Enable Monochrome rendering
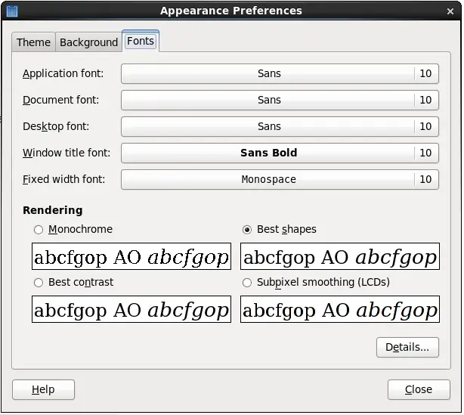This screenshot has height=415, width=464. [39, 229]
